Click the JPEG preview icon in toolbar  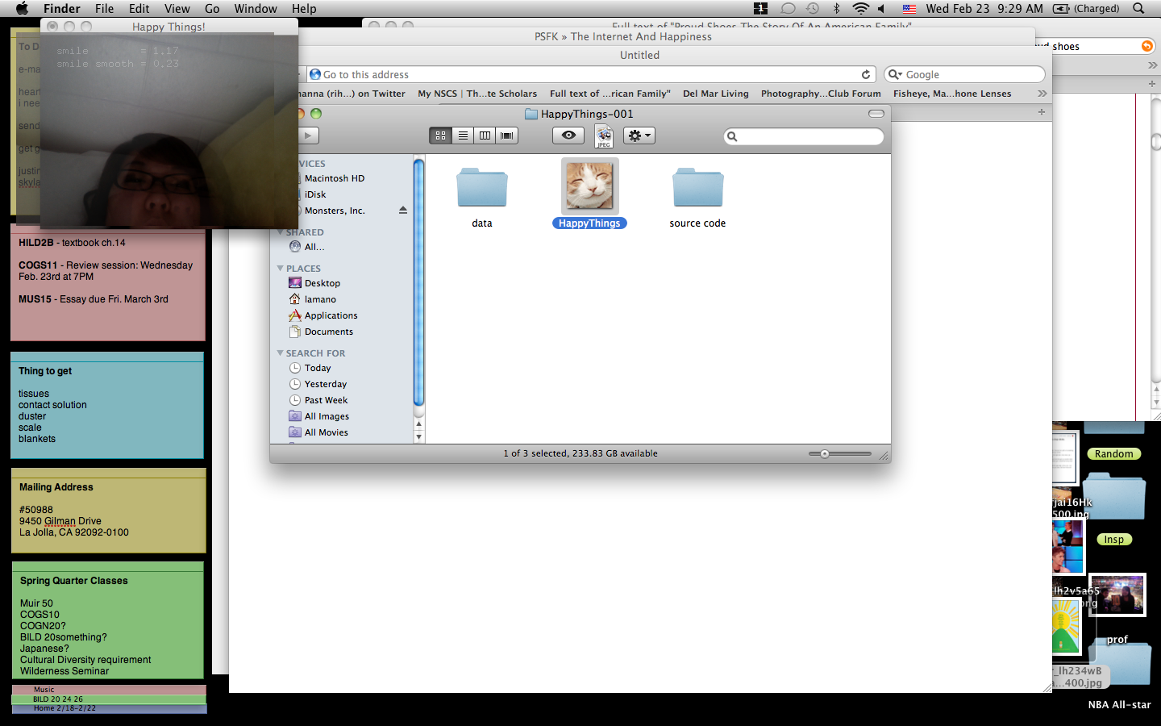(604, 136)
